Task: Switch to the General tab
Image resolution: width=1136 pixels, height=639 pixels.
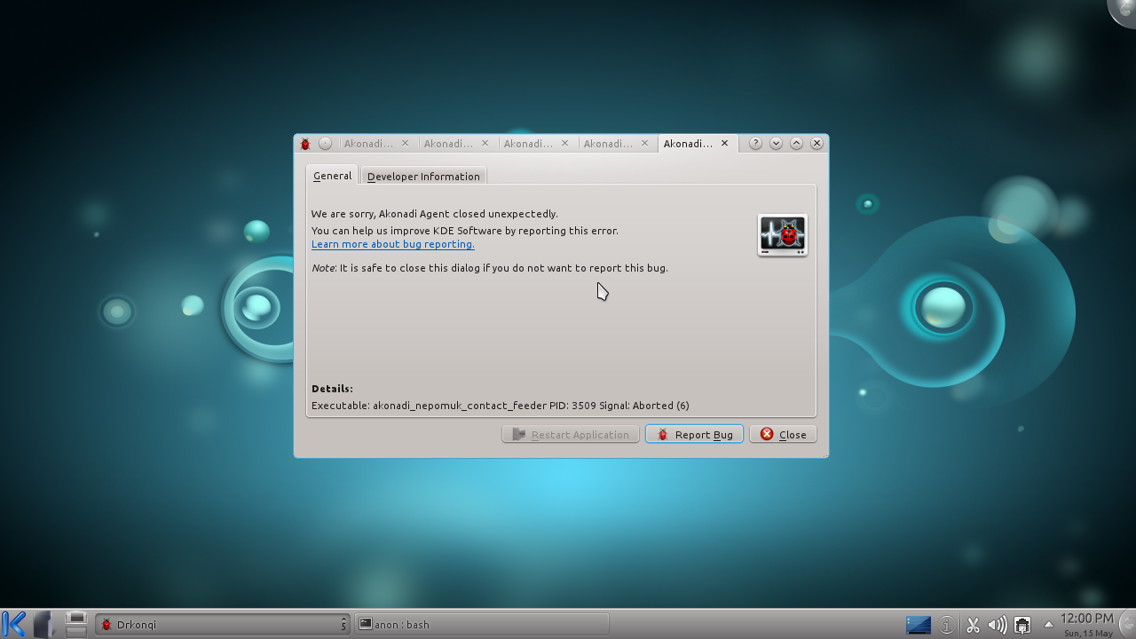Action: [332, 176]
